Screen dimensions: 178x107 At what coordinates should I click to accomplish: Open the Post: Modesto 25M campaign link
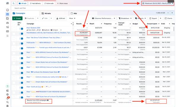pos(33,28)
